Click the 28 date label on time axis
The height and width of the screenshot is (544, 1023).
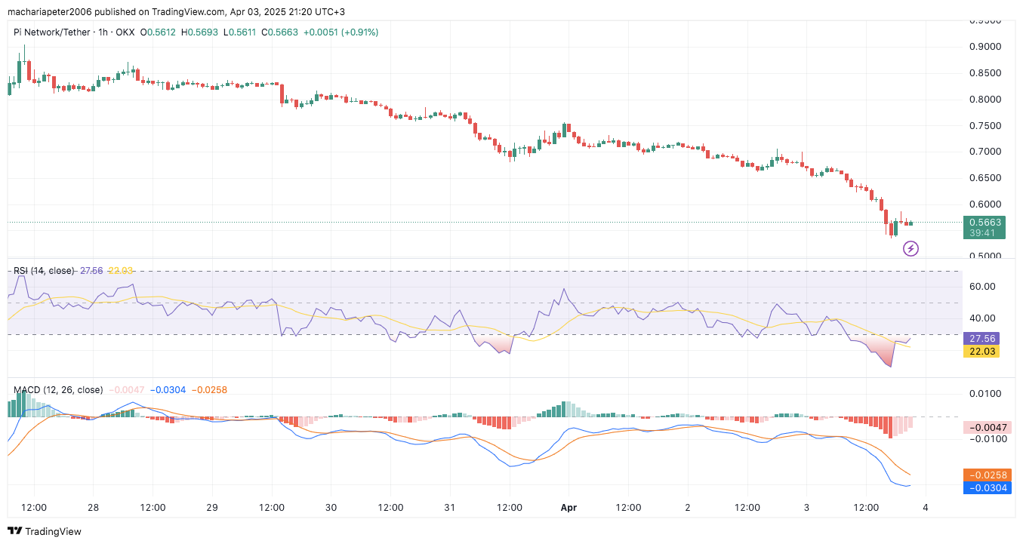pos(94,508)
